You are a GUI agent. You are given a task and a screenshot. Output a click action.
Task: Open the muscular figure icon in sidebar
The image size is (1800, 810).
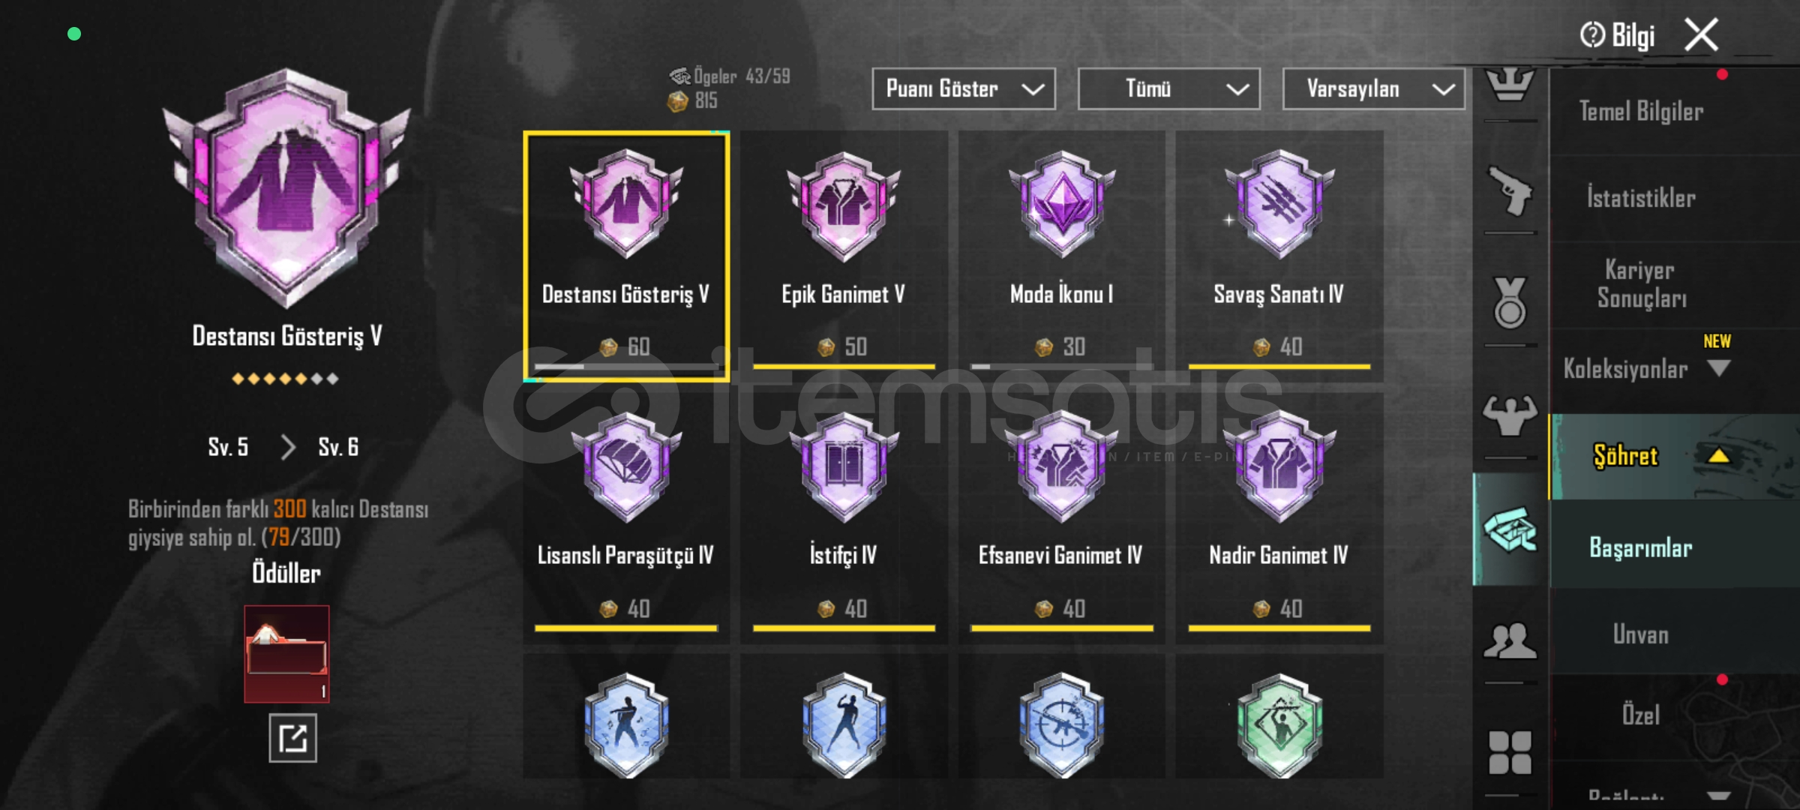coord(1510,415)
